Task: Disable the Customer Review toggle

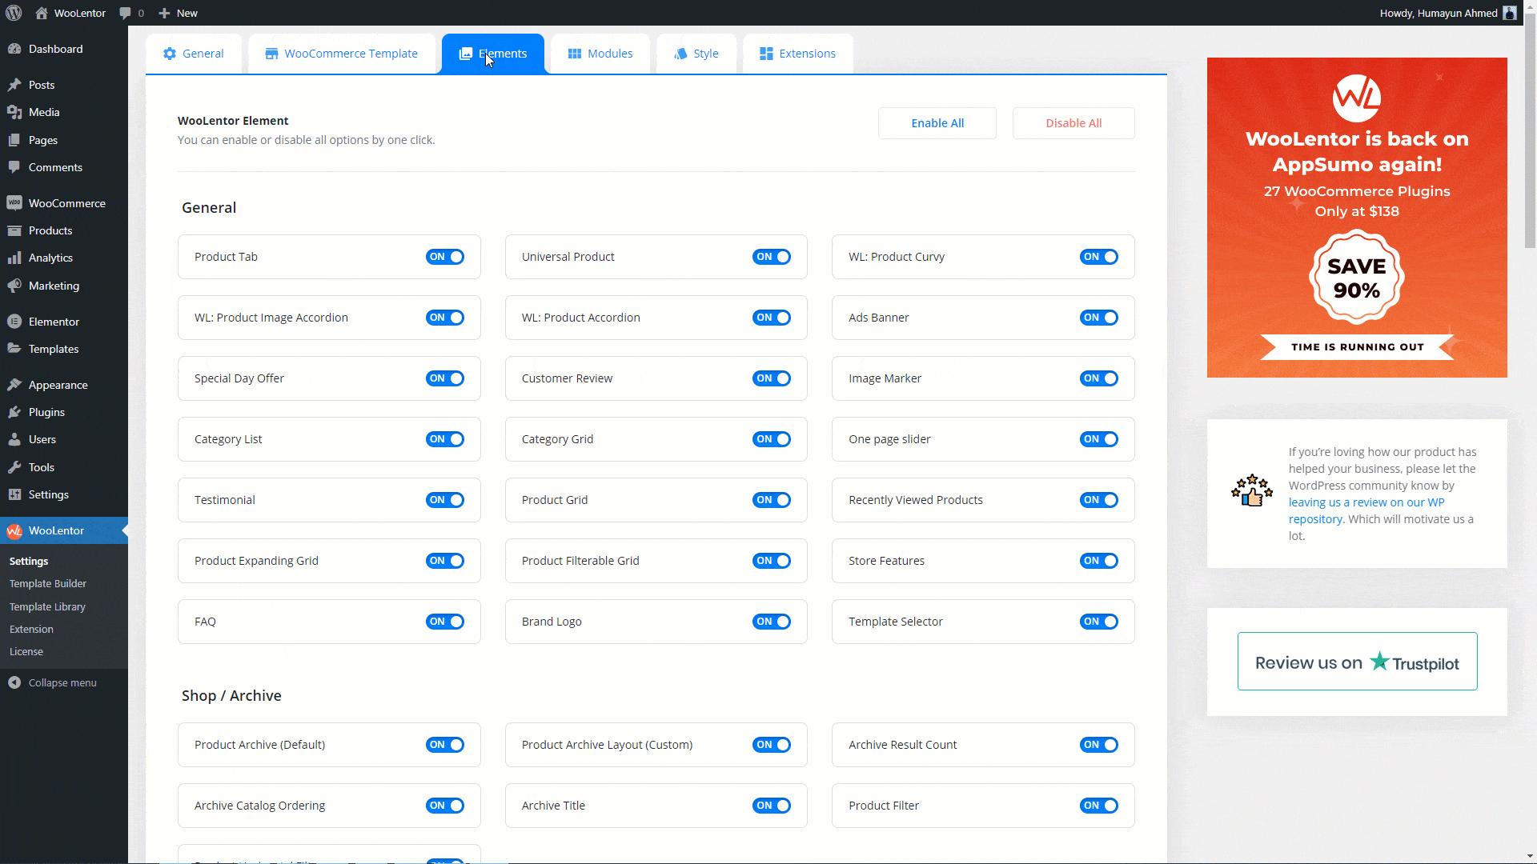Action: coord(771,378)
